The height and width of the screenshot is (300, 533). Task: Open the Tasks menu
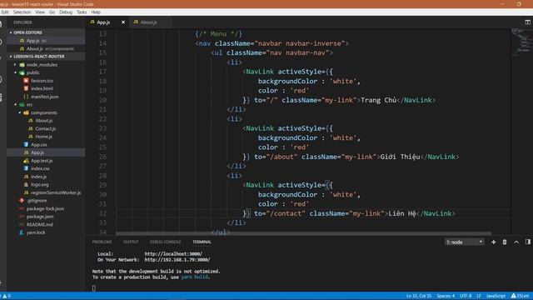pyautogui.click(x=82, y=12)
